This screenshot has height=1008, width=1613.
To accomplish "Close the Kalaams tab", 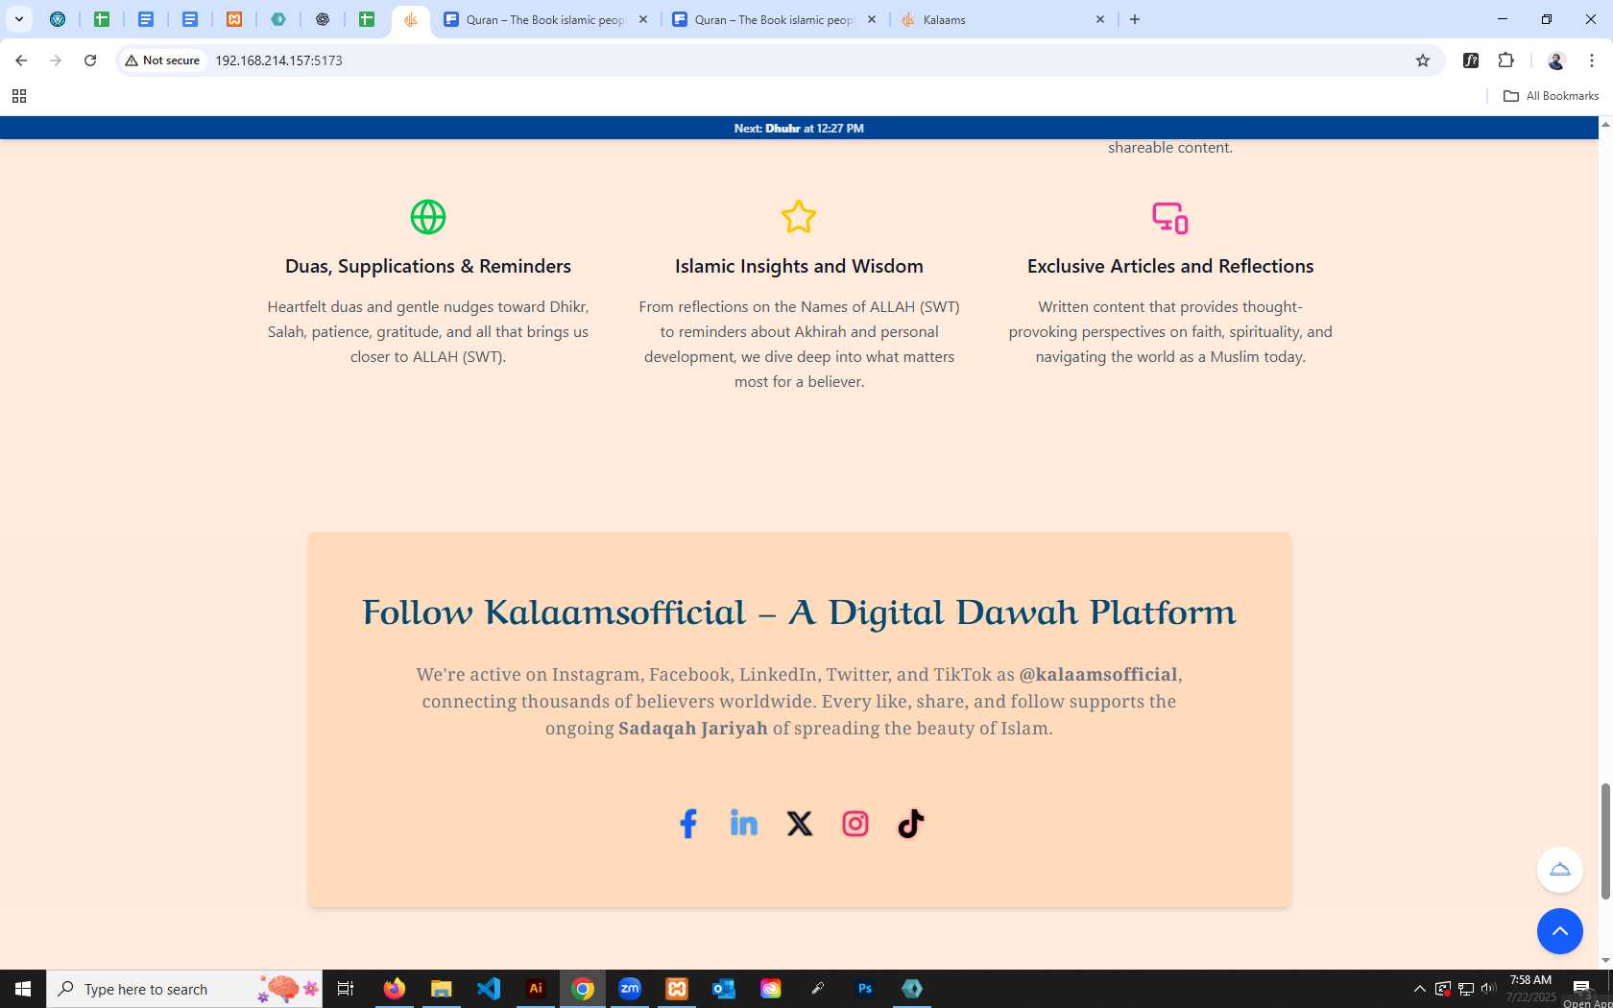I will point(1100,19).
